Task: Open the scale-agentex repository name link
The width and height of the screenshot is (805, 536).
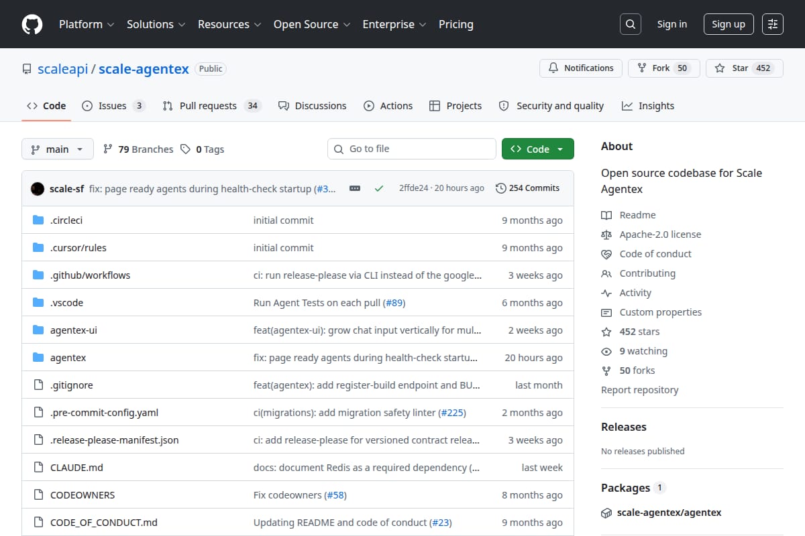Action: click(x=144, y=69)
